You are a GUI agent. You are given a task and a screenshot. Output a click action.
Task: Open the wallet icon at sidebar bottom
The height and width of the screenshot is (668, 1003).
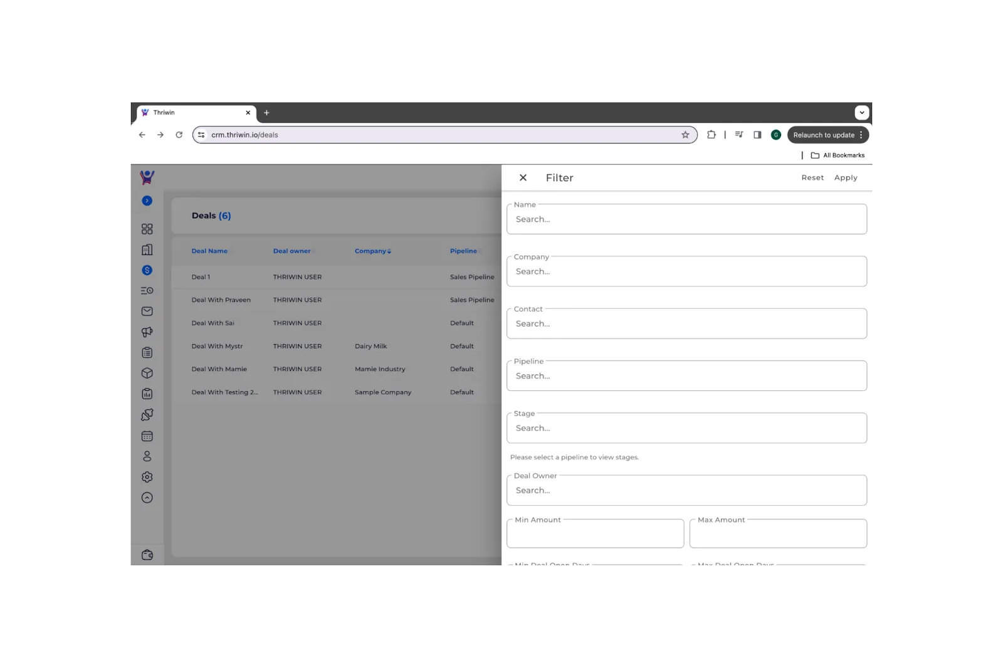pos(147,555)
